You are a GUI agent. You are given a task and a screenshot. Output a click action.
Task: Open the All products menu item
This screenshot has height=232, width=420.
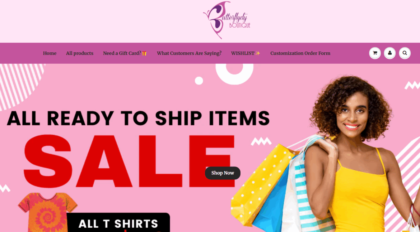pos(80,53)
